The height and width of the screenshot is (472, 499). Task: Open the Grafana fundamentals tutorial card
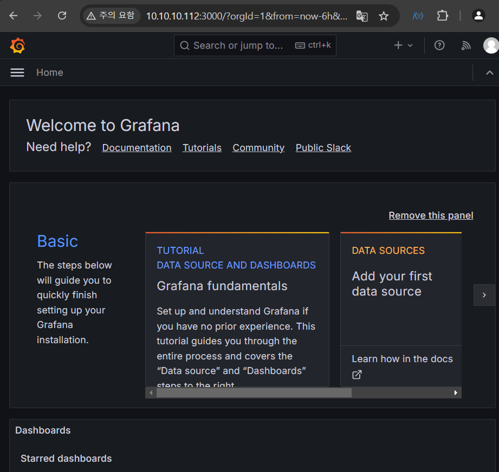(x=237, y=310)
